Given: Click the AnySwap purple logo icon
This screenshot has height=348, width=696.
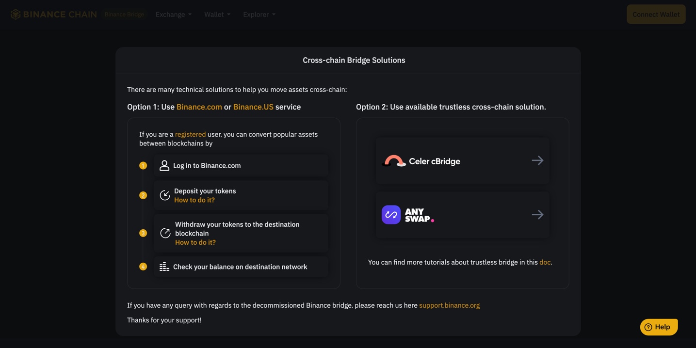Looking at the screenshot, I should tap(391, 215).
